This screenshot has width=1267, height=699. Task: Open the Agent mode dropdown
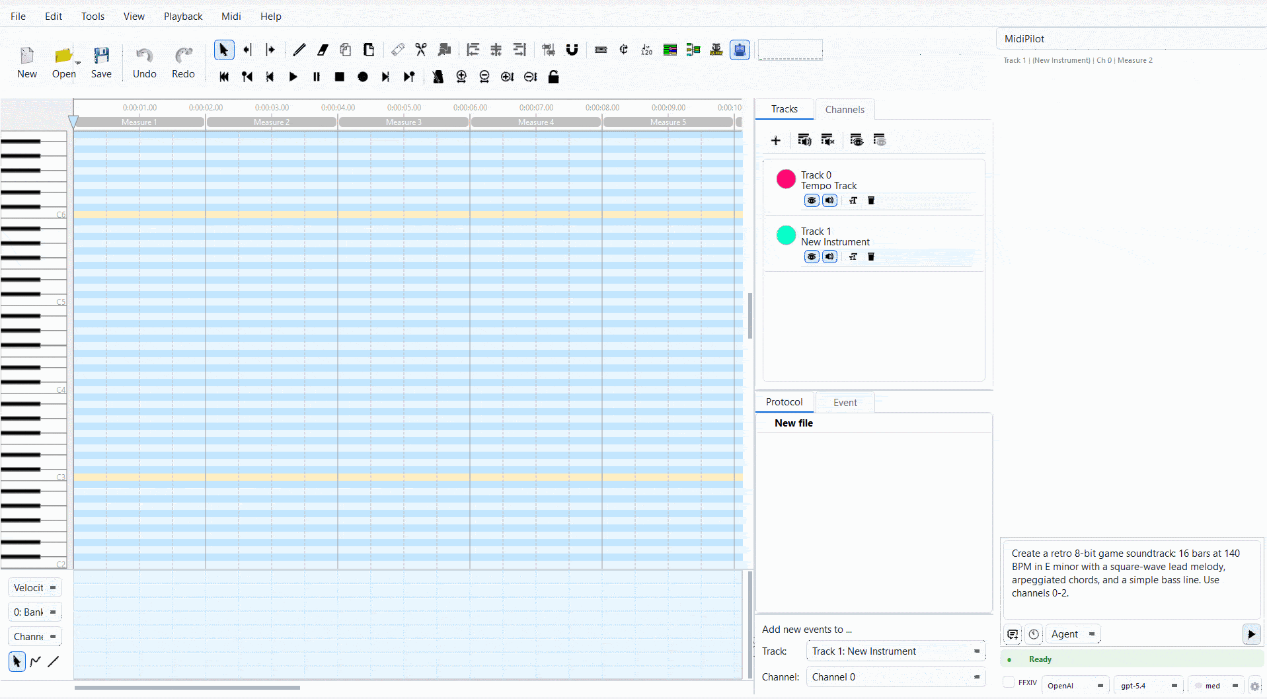click(x=1073, y=634)
